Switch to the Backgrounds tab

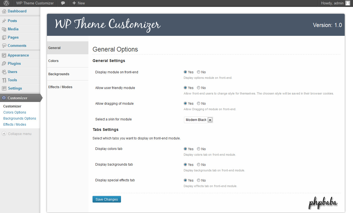point(68,74)
